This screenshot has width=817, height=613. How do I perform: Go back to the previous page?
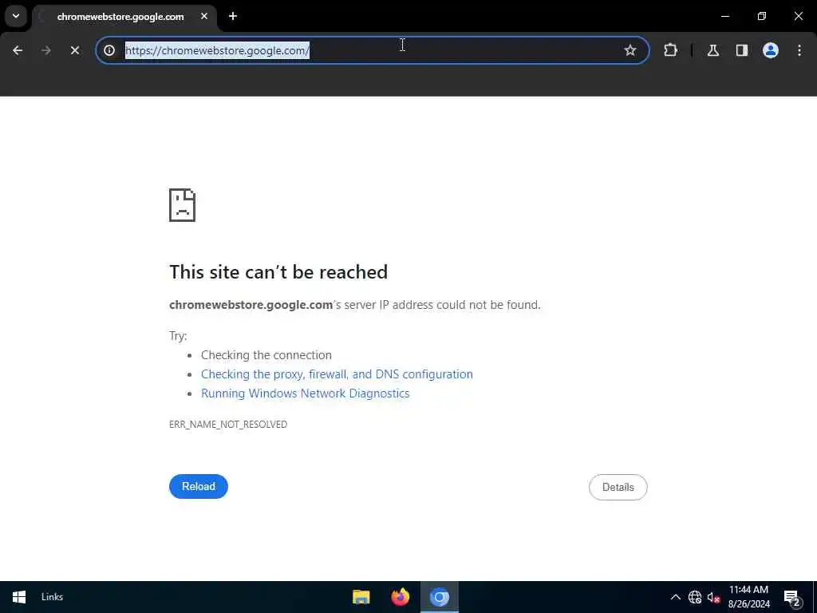tap(18, 50)
